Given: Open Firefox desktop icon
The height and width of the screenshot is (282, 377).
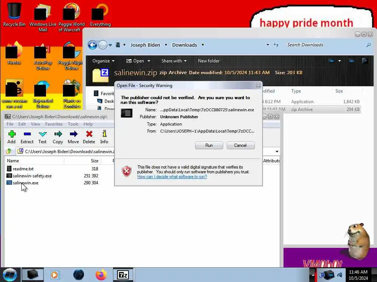Looking at the screenshot, I should point(14,53).
